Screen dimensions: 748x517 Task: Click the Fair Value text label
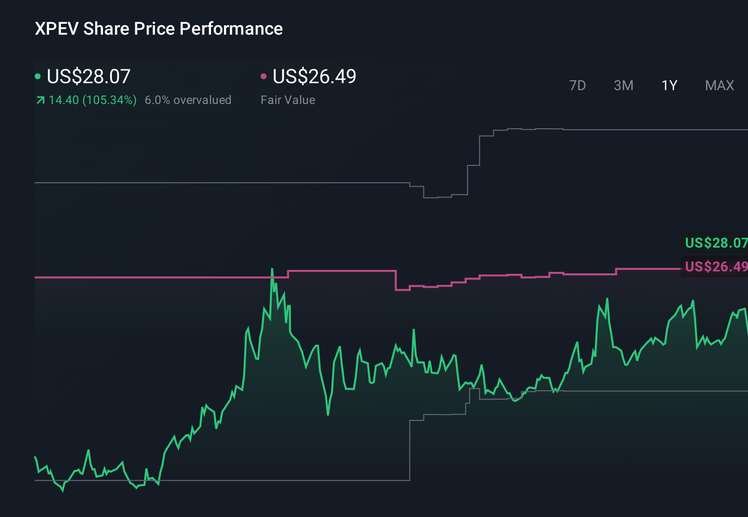pos(288,100)
